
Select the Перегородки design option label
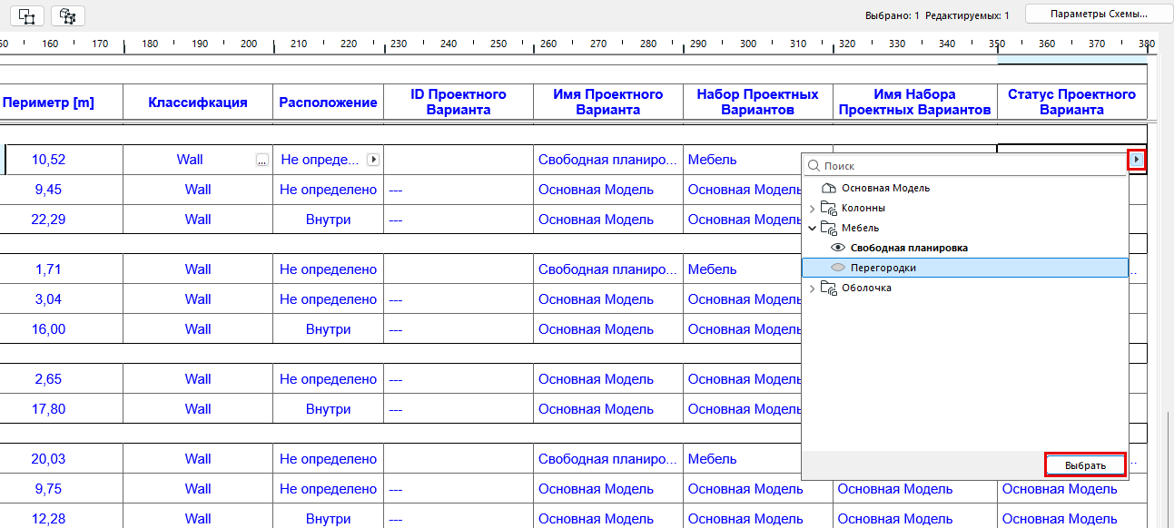coord(883,268)
